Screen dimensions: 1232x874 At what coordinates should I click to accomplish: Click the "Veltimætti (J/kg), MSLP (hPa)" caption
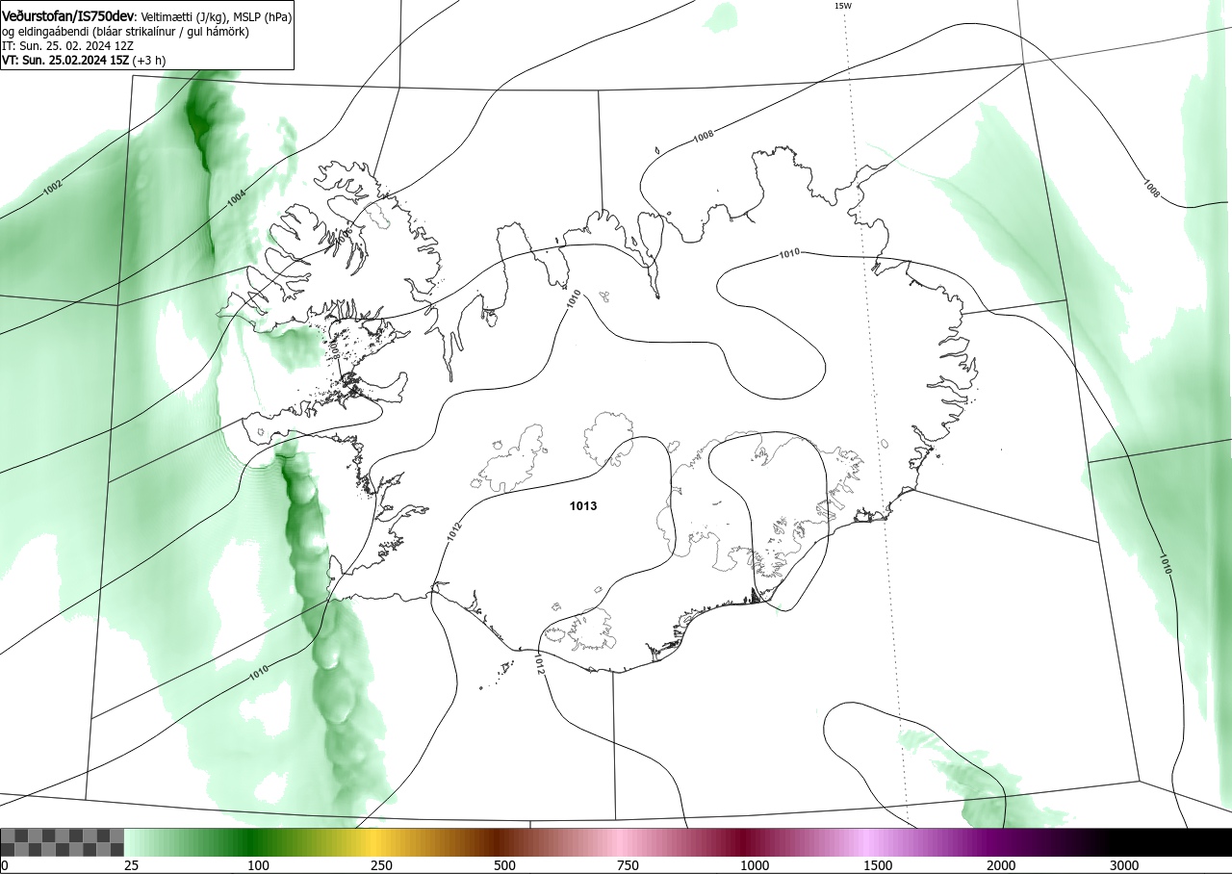point(218,17)
